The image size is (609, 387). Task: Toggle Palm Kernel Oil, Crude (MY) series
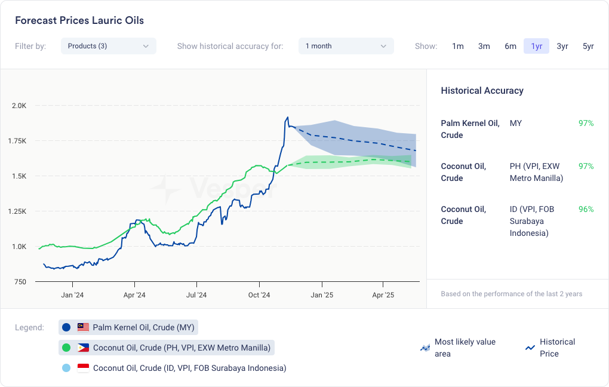coord(143,327)
